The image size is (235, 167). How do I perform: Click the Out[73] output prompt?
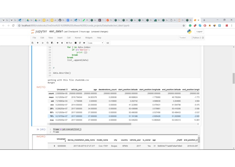click(41, 87)
